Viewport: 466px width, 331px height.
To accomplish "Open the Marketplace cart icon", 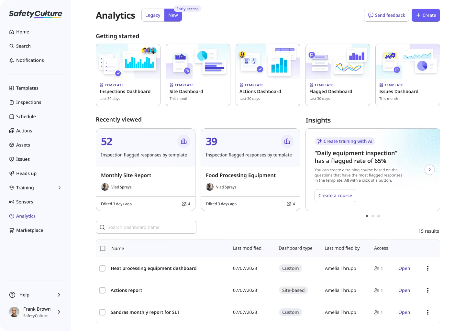I will coord(12,230).
